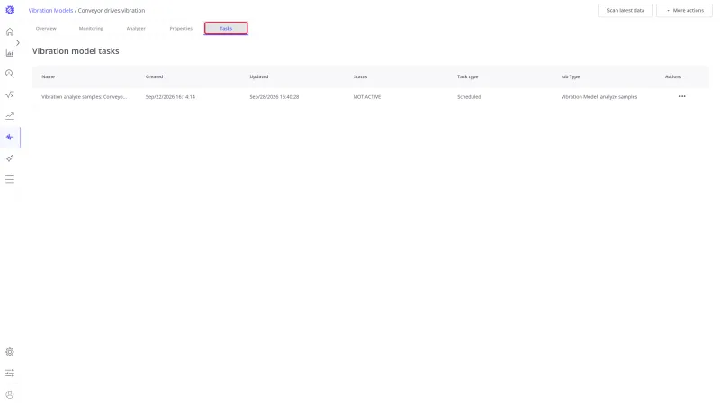Image resolution: width=720 pixels, height=405 pixels.
Task: Select the Vibration analyze samples task name
Action: (x=84, y=97)
